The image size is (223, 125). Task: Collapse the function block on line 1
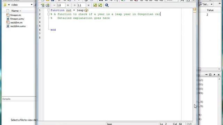tap(49, 10)
